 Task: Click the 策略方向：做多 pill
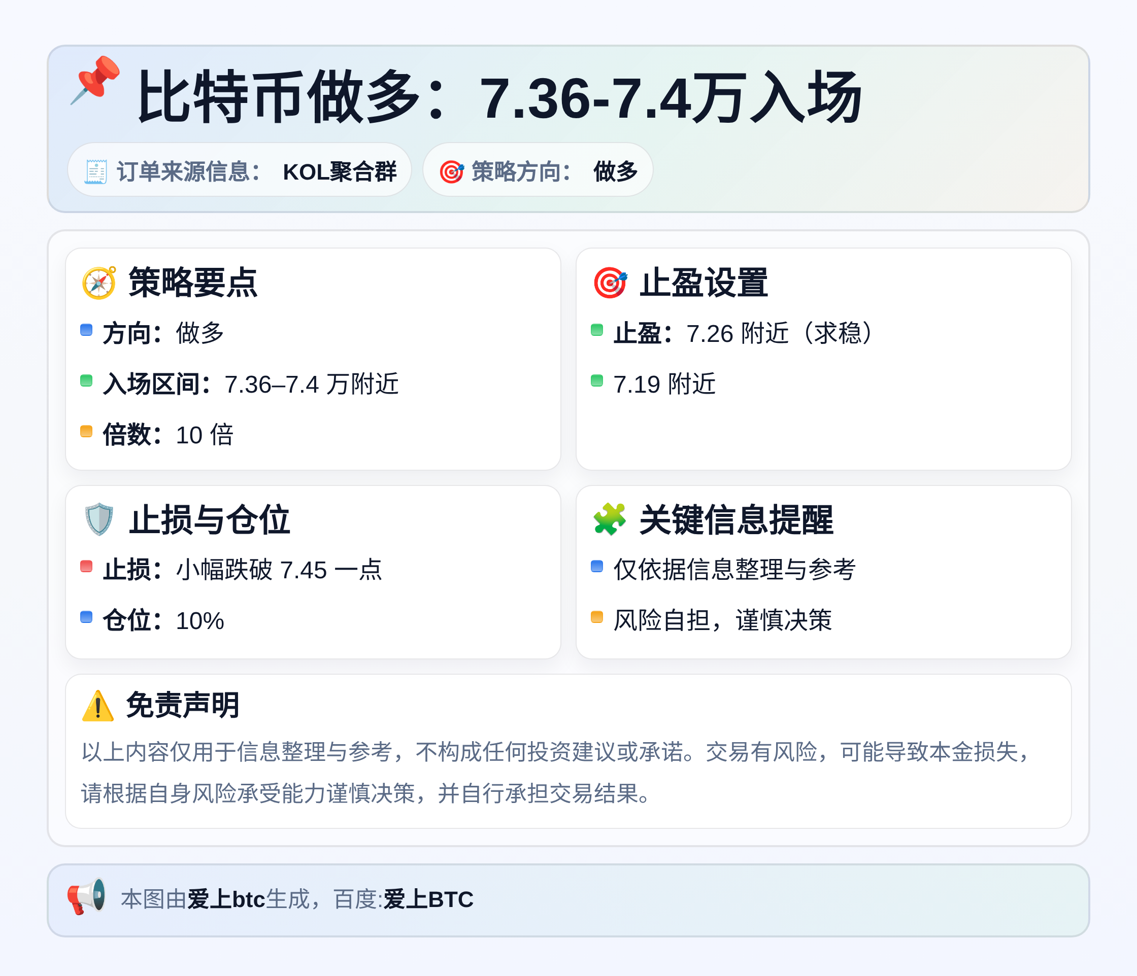(x=538, y=170)
